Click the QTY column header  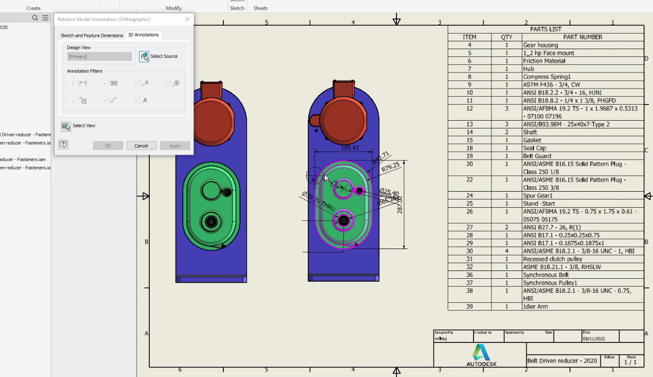point(507,37)
